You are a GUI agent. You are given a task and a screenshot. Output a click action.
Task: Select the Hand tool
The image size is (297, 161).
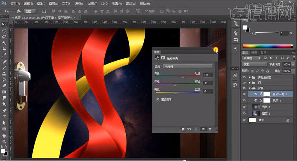point(4,135)
